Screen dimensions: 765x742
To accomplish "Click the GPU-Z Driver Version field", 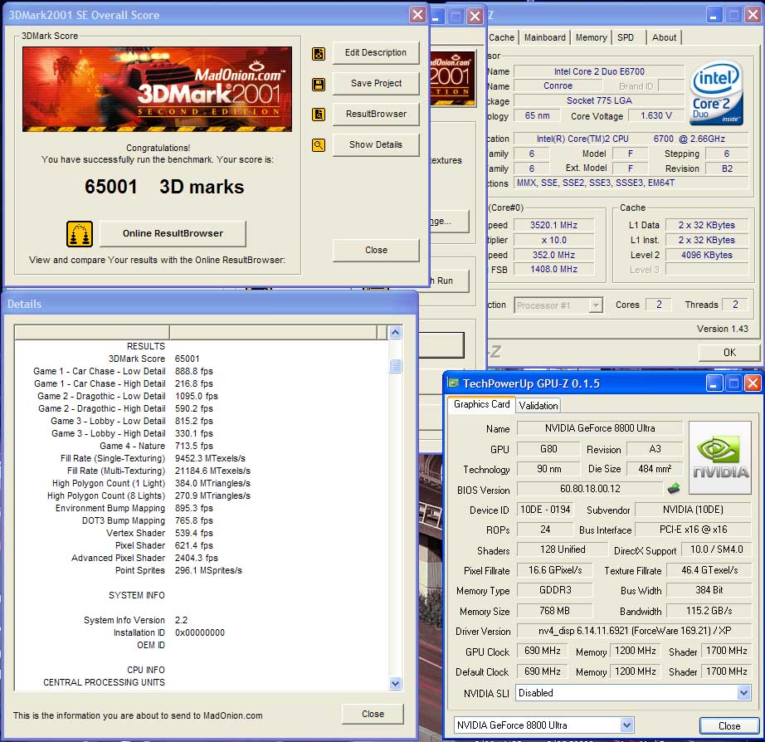I will pyautogui.click(x=634, y=631).
